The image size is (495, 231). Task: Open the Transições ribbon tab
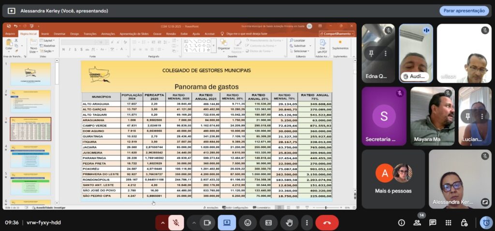point(90,34)
